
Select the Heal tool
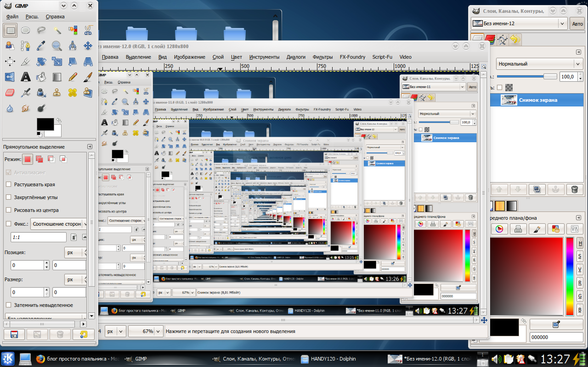pos(73,92)
